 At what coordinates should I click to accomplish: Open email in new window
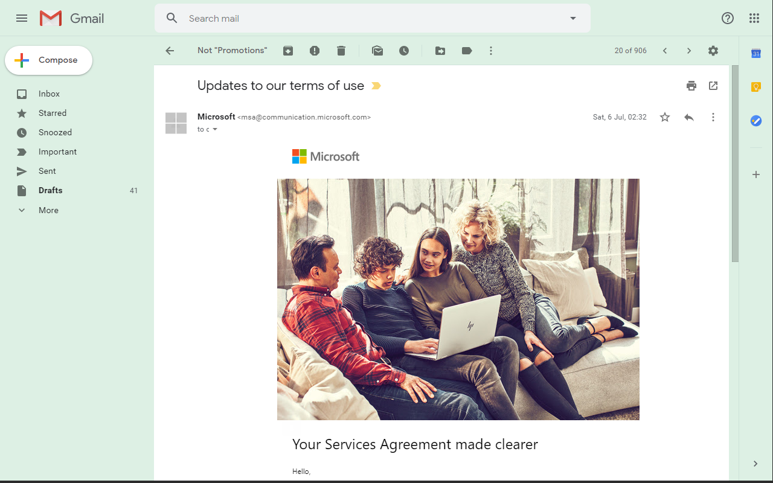coord(713,86)
